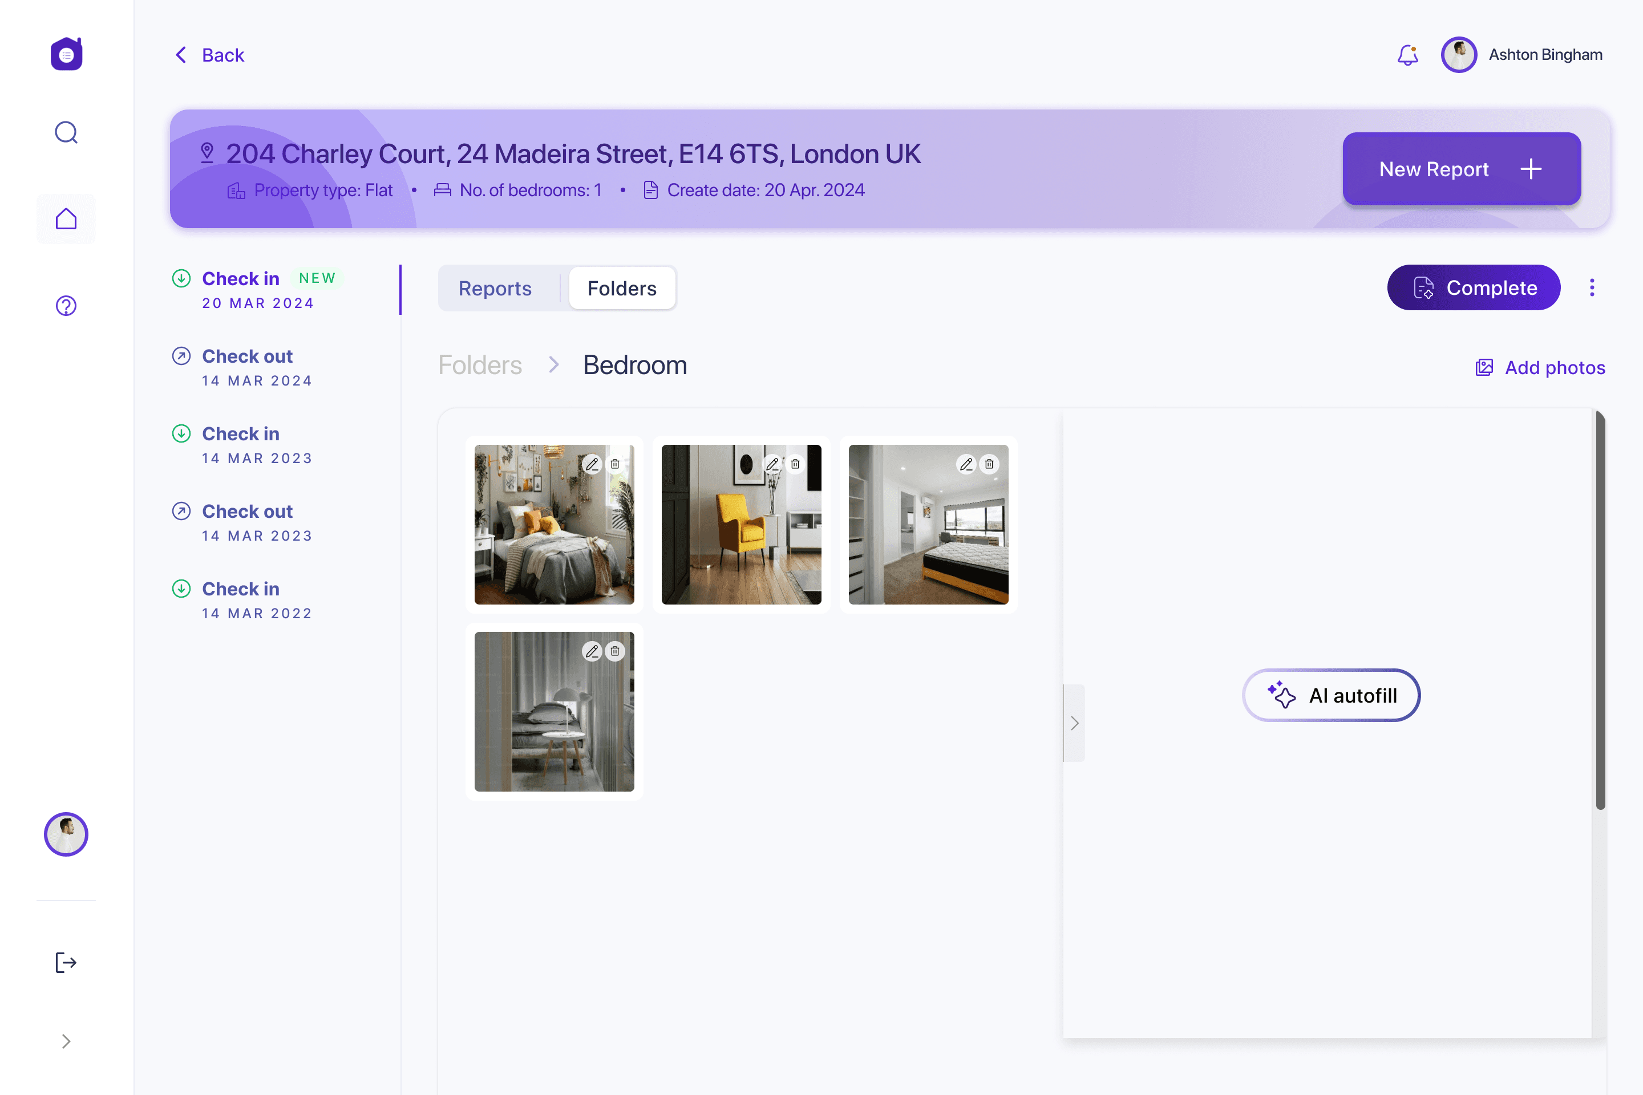Open the three-dot more options menu
1643x1095 pixels.
coord(1592,287)
